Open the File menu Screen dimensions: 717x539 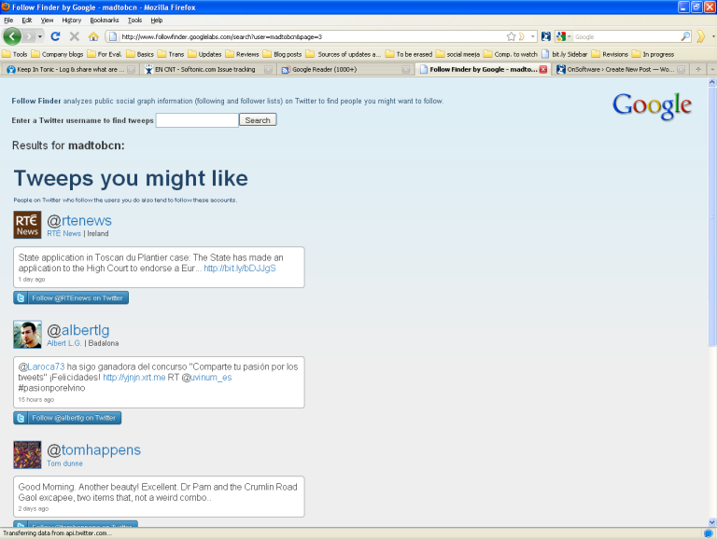(8, 21)
